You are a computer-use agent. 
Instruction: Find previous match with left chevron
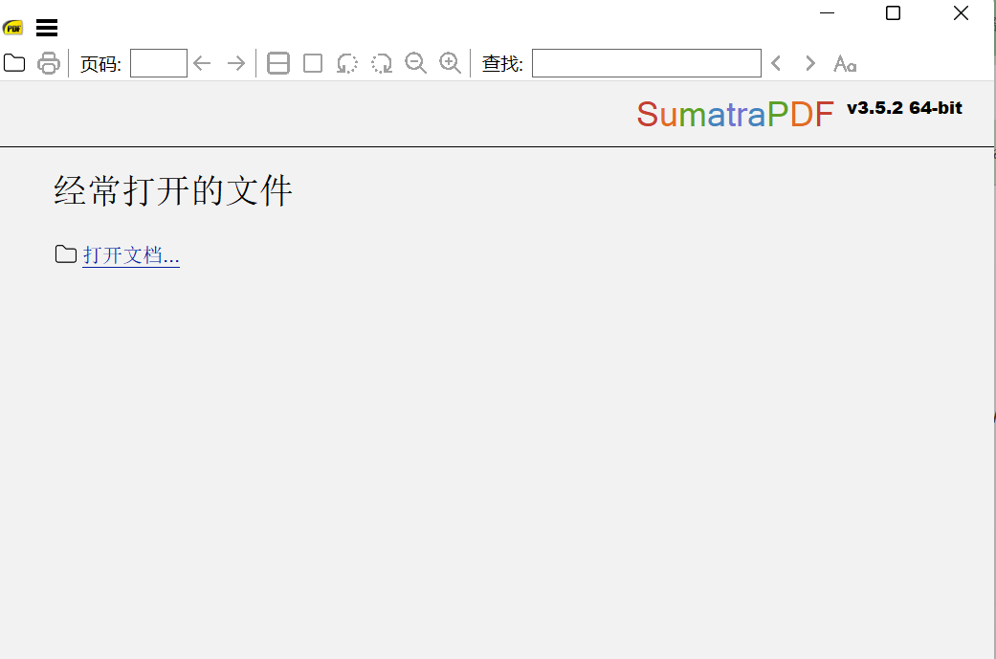click(x=775, y=62)
